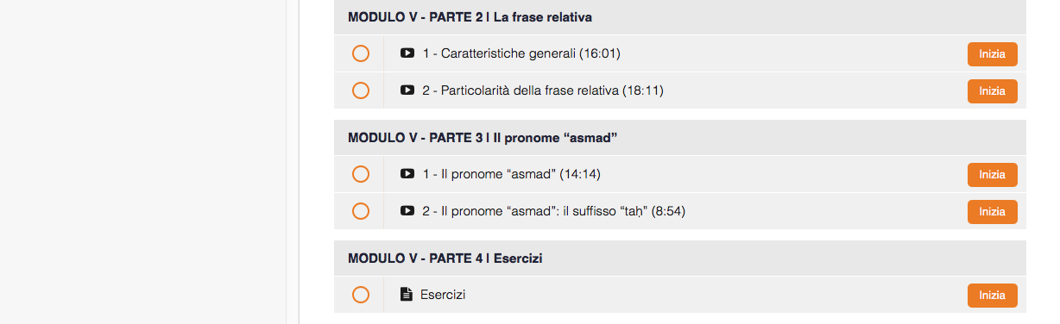
Task: Open lesson 1 - Caratteristiche generali (16:01)
Action: [x=521, y=53]
